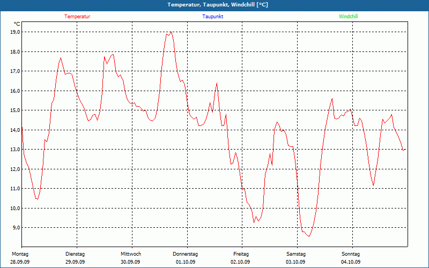Click the lowest temperature point on Saturday
This screenshot has width=429, height=268.
[x=309, y=236]
